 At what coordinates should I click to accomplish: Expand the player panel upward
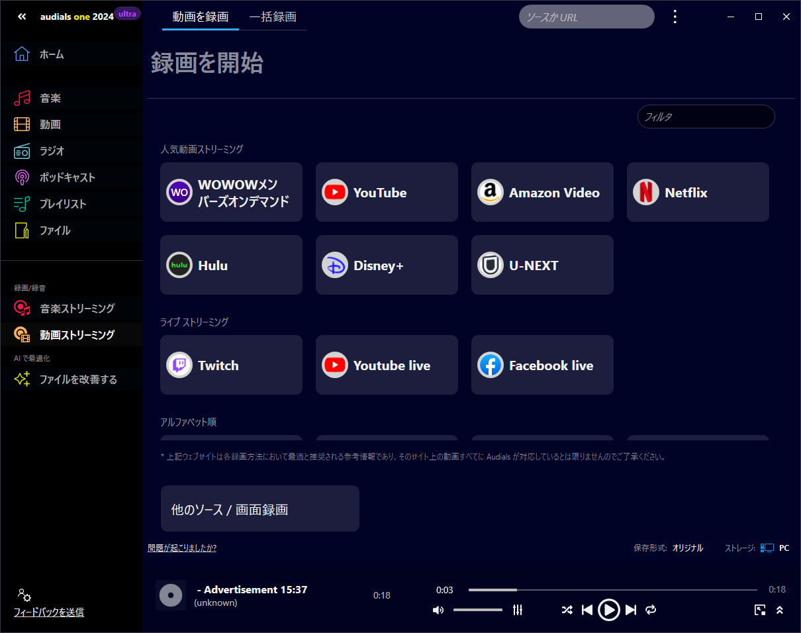point(780,610)
